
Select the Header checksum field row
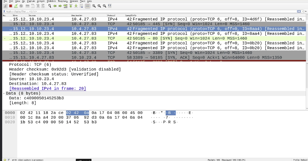coord(65,69)
